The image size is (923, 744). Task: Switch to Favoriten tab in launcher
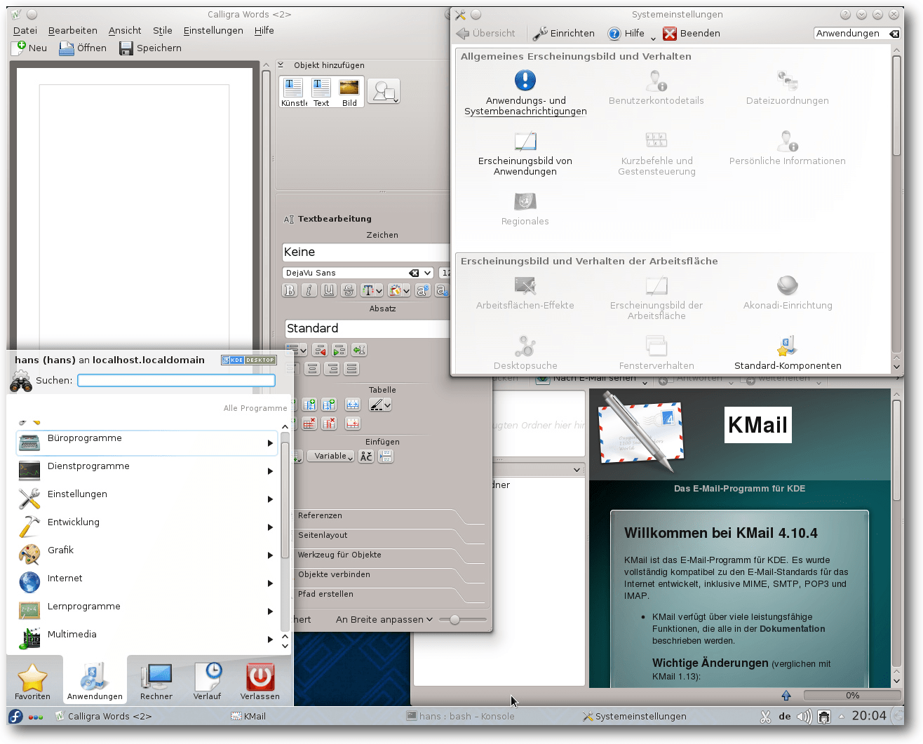pyautogui.click(x=32, y=681)
